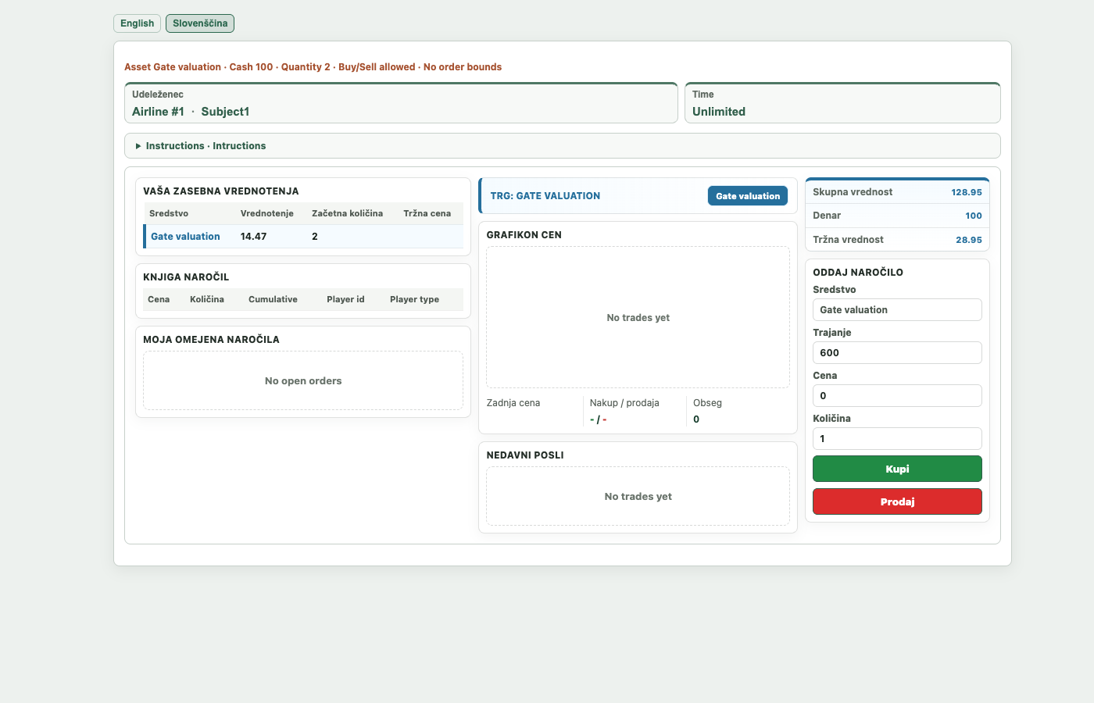Click the No open orders placeholder
Viewport: 1094px width, 703px height.
point(303,381)
